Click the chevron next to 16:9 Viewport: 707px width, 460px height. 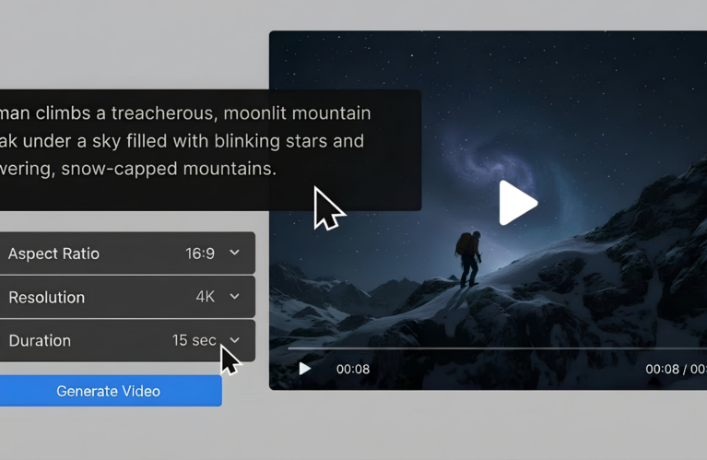click(x=234, y=253)
